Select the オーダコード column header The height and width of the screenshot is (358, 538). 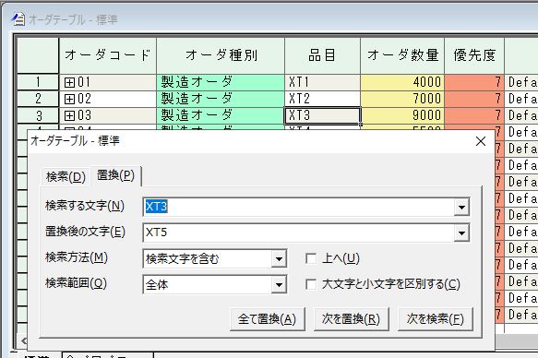(x=108, y=55)
